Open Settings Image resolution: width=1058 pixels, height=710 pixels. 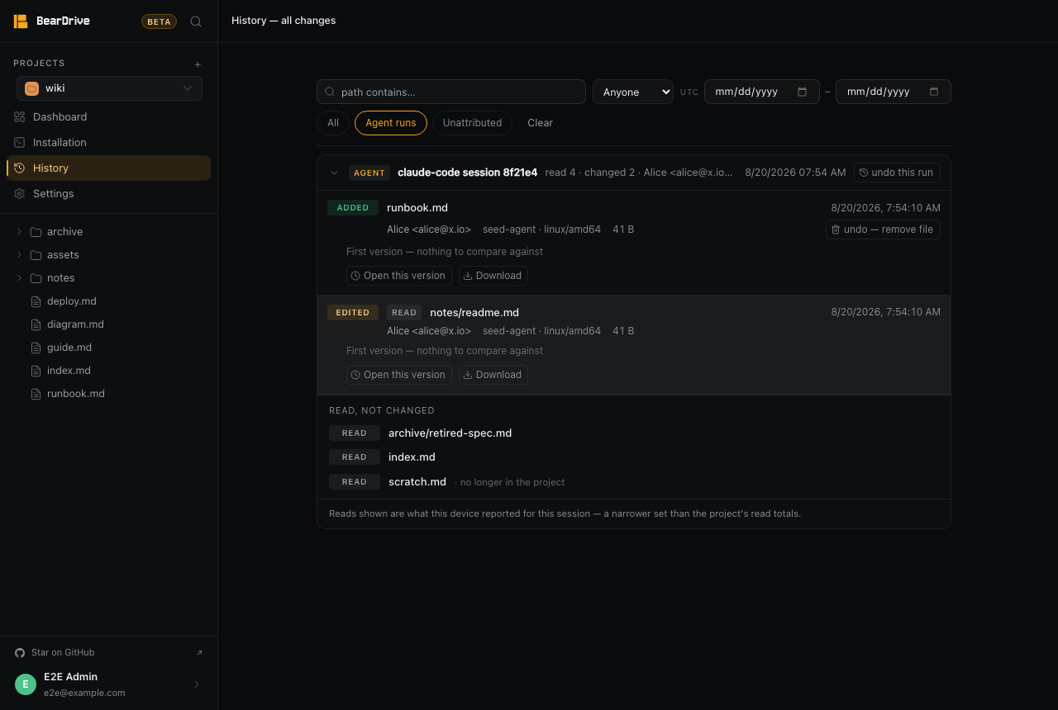point(108,194)
